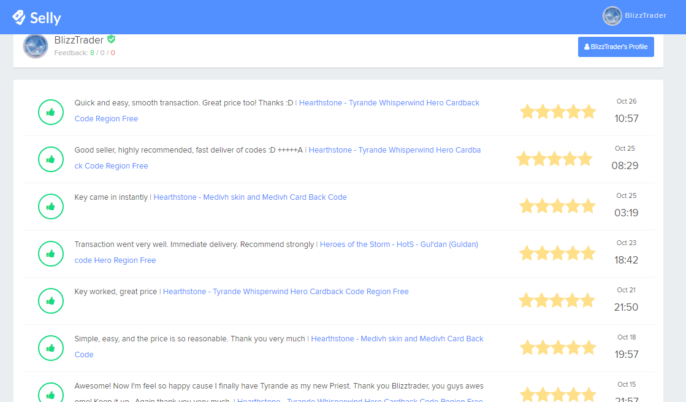Click star rating on Oct 18 19:57 review
Viewport: 686px width, 402px height.
tap(558, 347)
